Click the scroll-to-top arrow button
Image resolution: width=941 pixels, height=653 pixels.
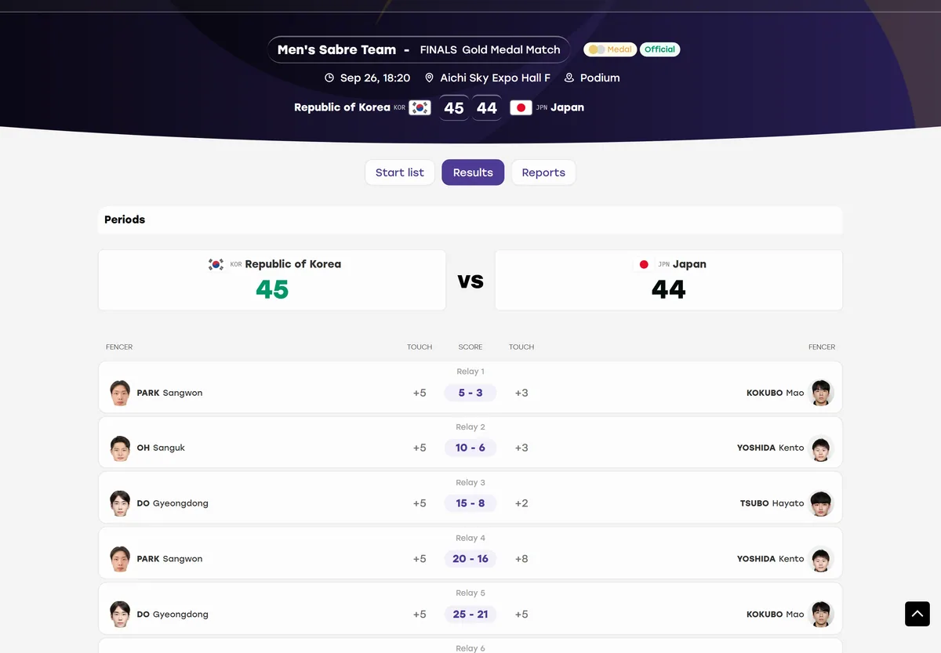pos(917,614)
